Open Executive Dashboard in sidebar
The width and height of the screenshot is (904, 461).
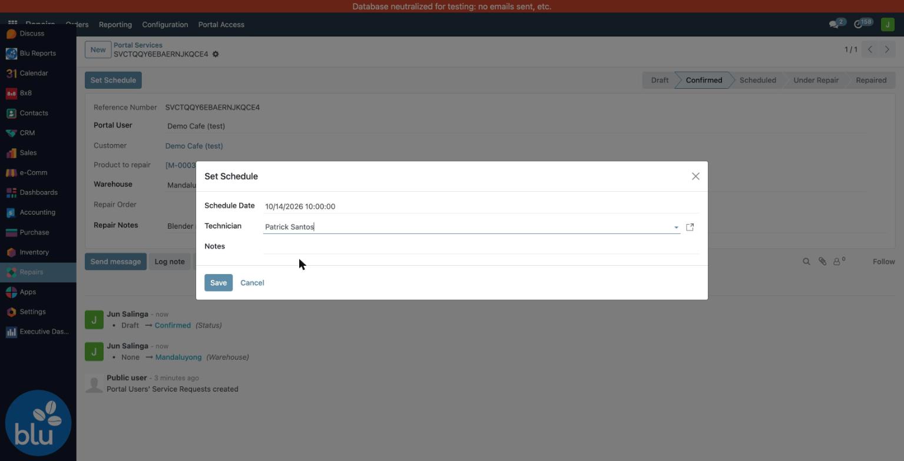click(38, 332)
